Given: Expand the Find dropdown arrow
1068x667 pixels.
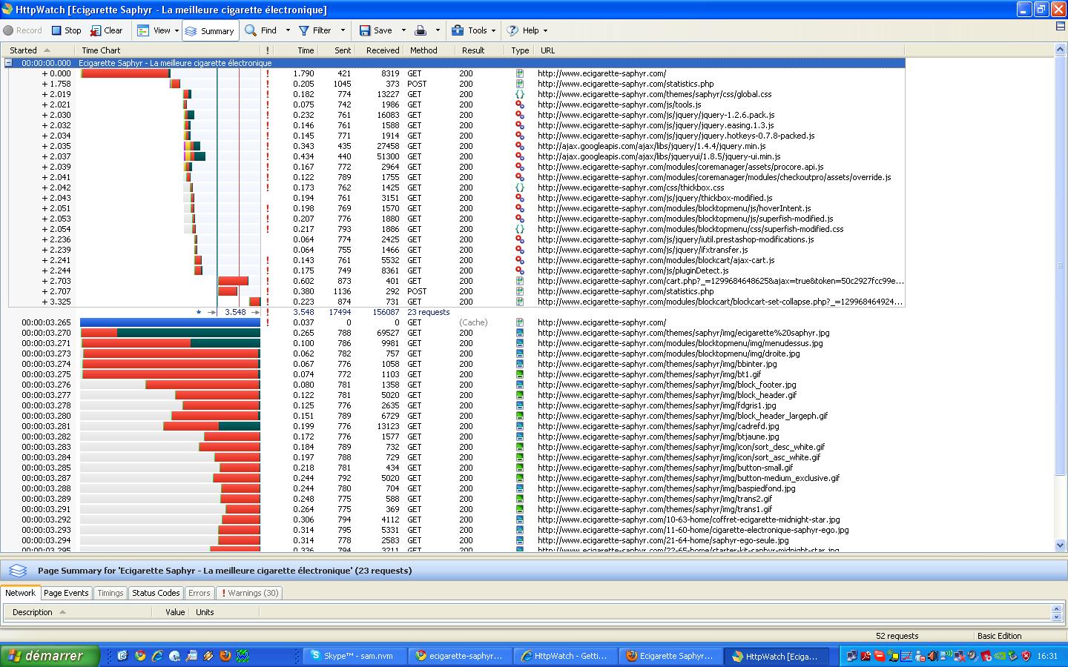Looking at the screenshot, I should pyautogui.click(x=288, y=30).
